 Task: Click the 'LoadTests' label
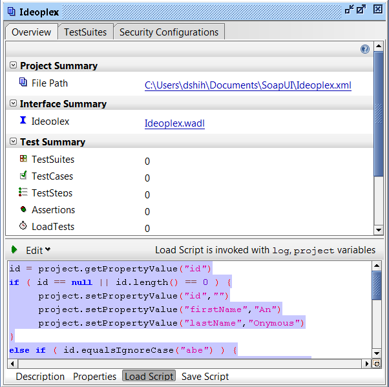tap(53, 227)
